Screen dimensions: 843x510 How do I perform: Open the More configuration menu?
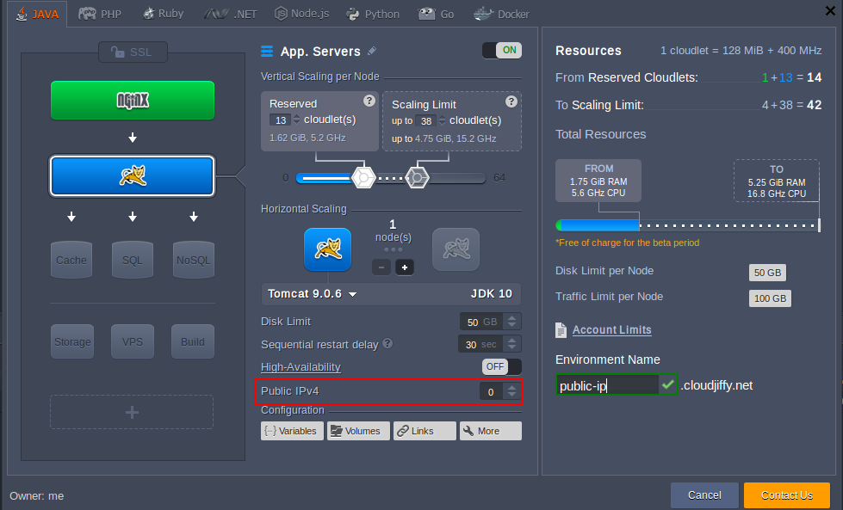(x=490, y=431)
